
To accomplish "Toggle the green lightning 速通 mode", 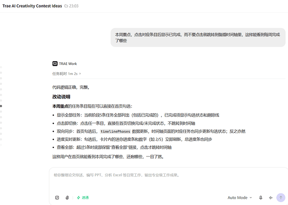I will [83, 198].
